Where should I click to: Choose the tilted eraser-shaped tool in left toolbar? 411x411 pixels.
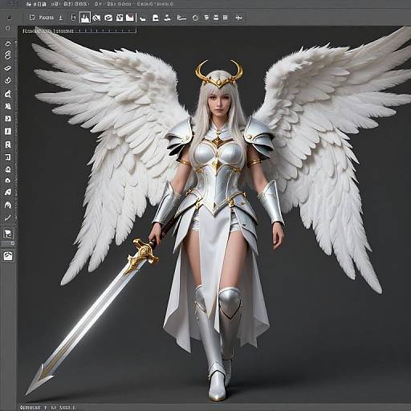click(x=8, y=68)
